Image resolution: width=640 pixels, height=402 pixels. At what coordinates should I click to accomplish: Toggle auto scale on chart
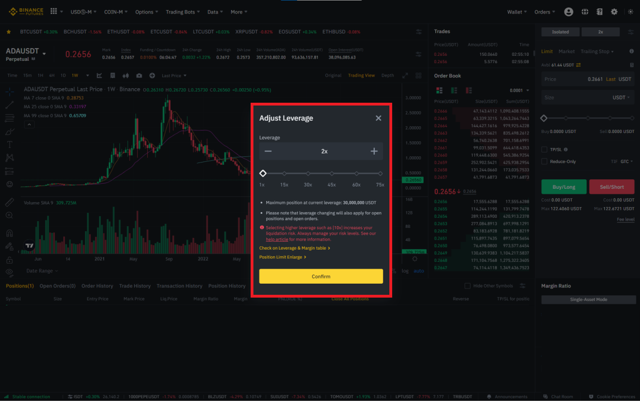click(x=419, y=271)
